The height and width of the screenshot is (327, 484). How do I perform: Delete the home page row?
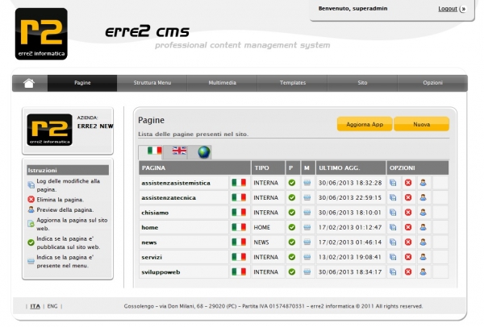408,227
